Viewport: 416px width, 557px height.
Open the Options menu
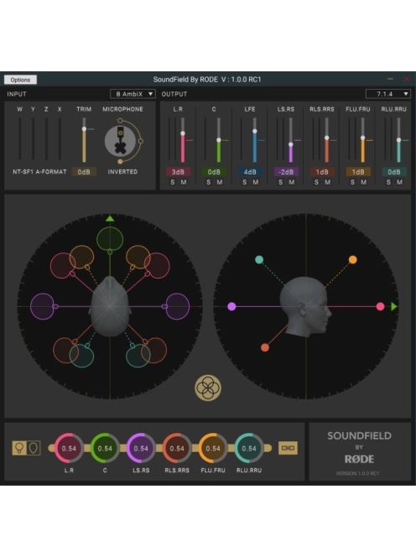point(20,80)
